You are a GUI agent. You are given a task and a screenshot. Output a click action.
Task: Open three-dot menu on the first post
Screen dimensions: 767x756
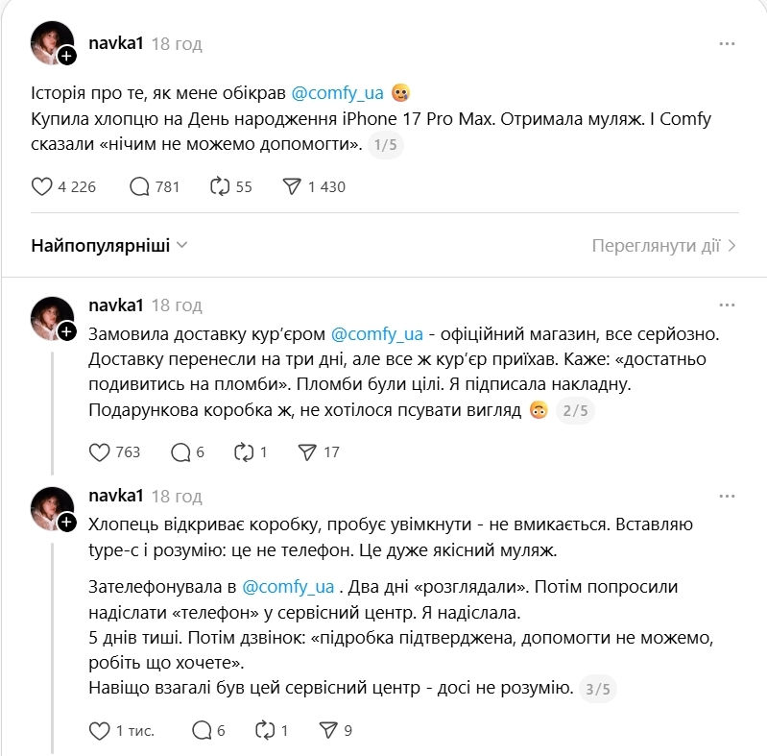click(x=729, y=44)
